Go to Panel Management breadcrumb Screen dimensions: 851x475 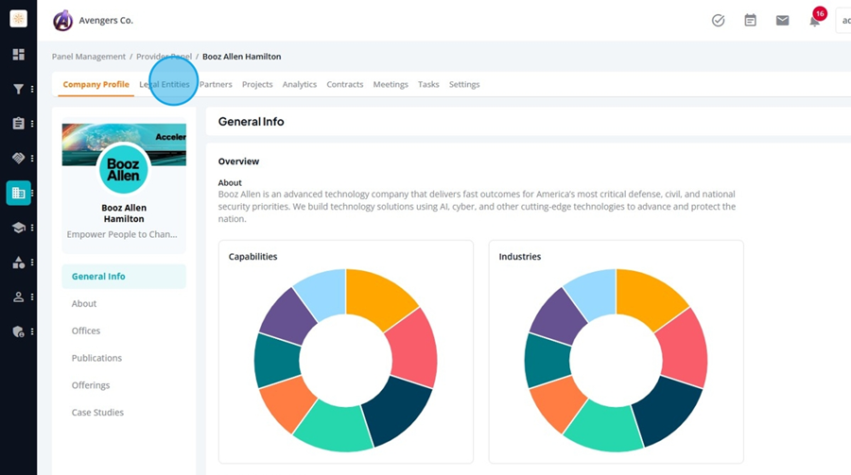point(89,57)
